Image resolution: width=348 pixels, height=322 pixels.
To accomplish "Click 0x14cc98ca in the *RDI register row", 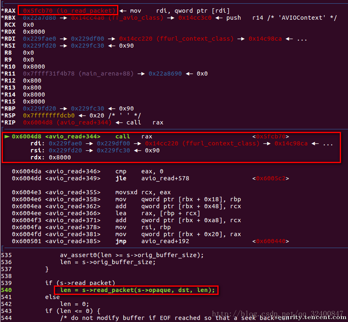I will [x=265, y=39].
